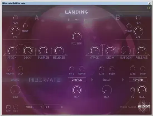Screen dimensions: 153x116
Task: Go to the previous preset arrow
Action: (68, 20)
